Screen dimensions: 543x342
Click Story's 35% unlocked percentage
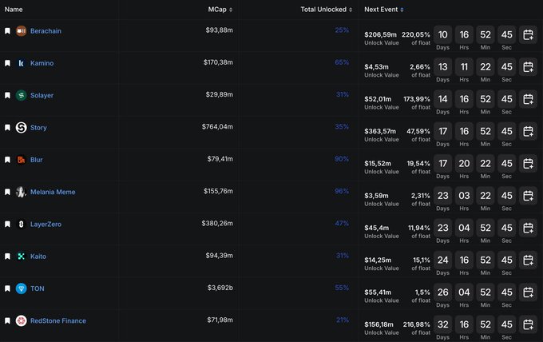342,127
